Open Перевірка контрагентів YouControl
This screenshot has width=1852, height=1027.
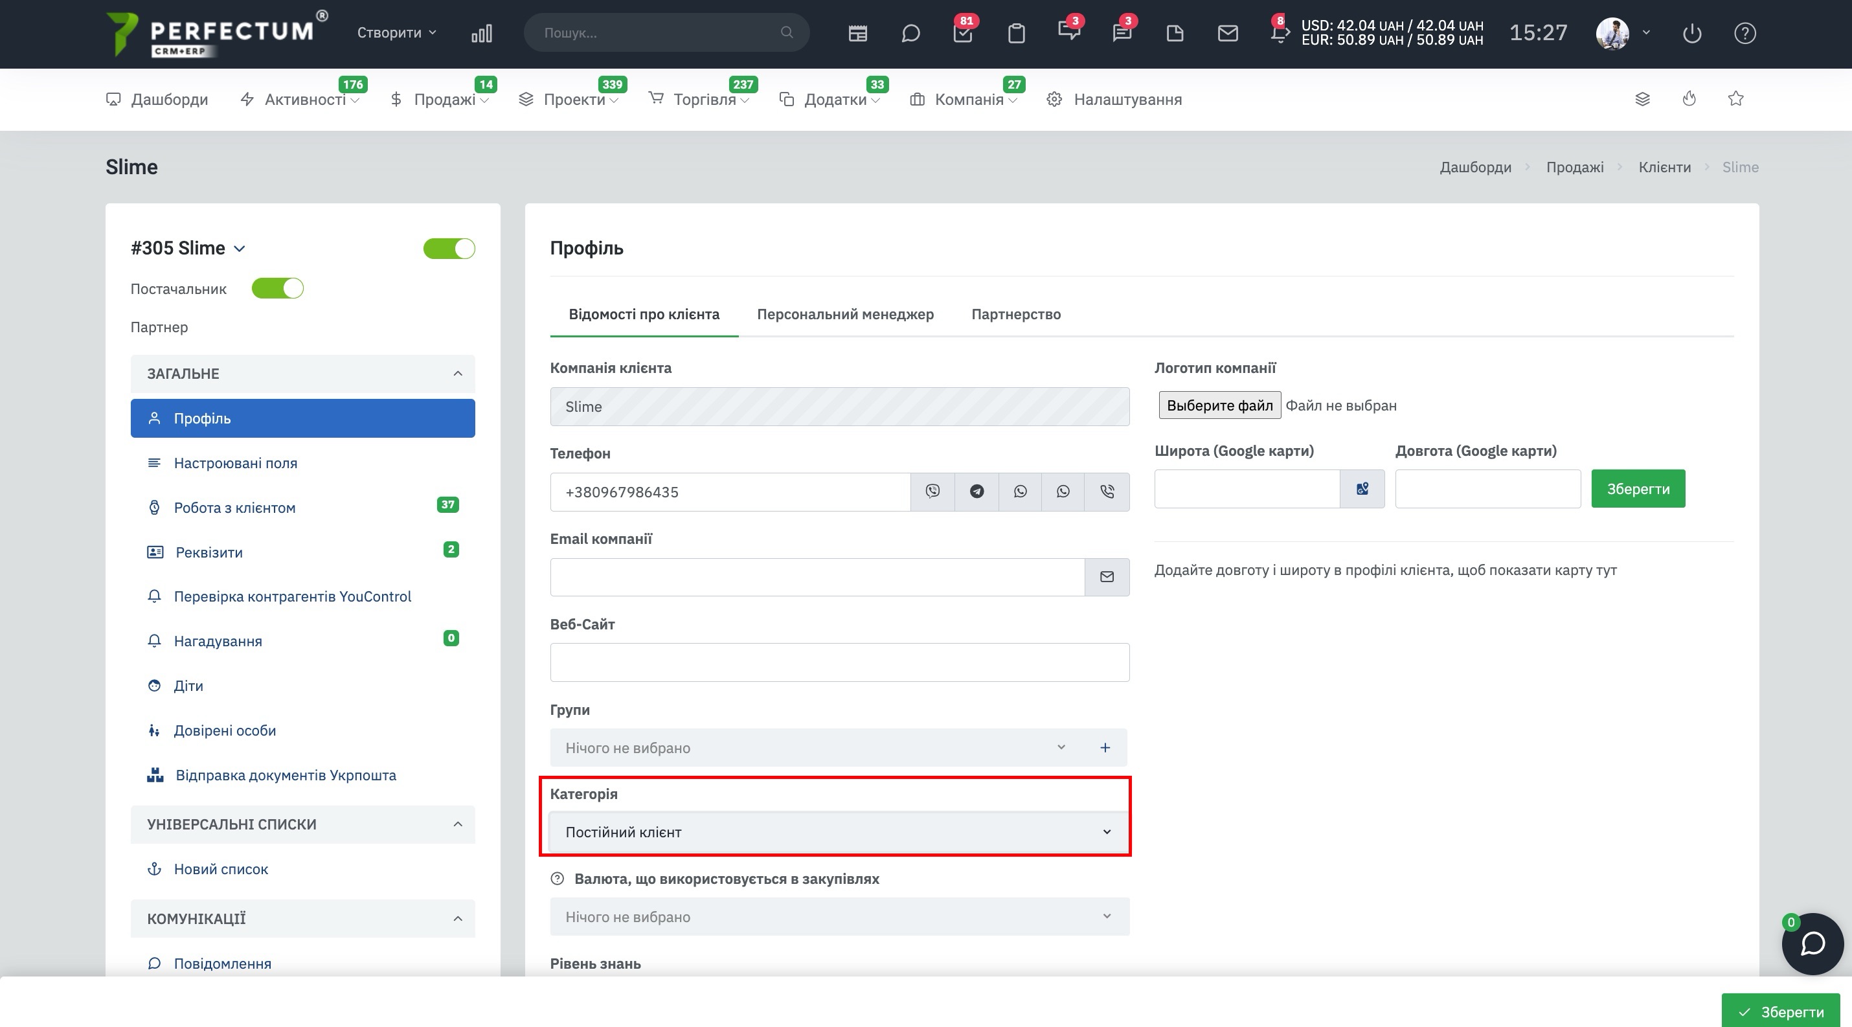click(x=302, y=596)
